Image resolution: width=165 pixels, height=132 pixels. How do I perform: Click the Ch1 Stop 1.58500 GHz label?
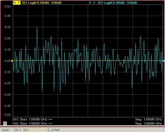149,119
